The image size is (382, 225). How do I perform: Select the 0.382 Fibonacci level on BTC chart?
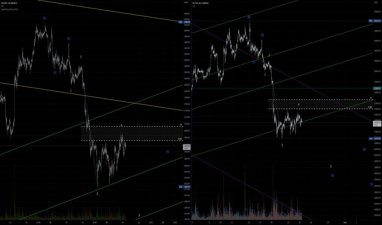370,107
